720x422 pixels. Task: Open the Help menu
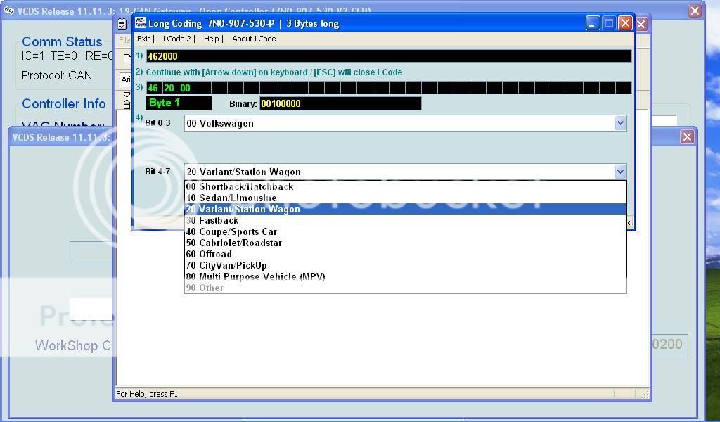coord(211,39)
